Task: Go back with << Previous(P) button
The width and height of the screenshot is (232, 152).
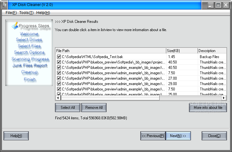Action: tap(153, 136)
